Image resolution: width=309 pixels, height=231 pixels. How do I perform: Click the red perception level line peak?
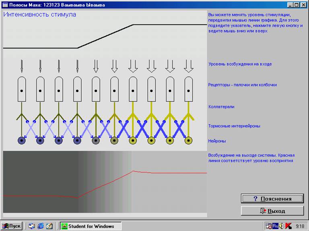133,171
